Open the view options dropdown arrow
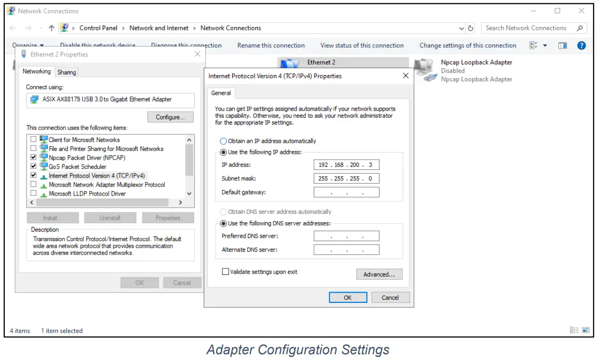The height and width of the screenshot is (359, 597). point(545,46)
